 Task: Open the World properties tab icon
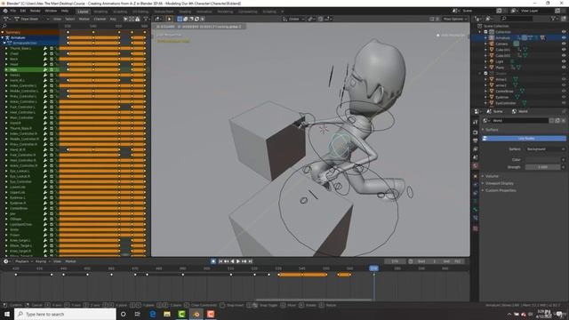click(x=476, y=166)
